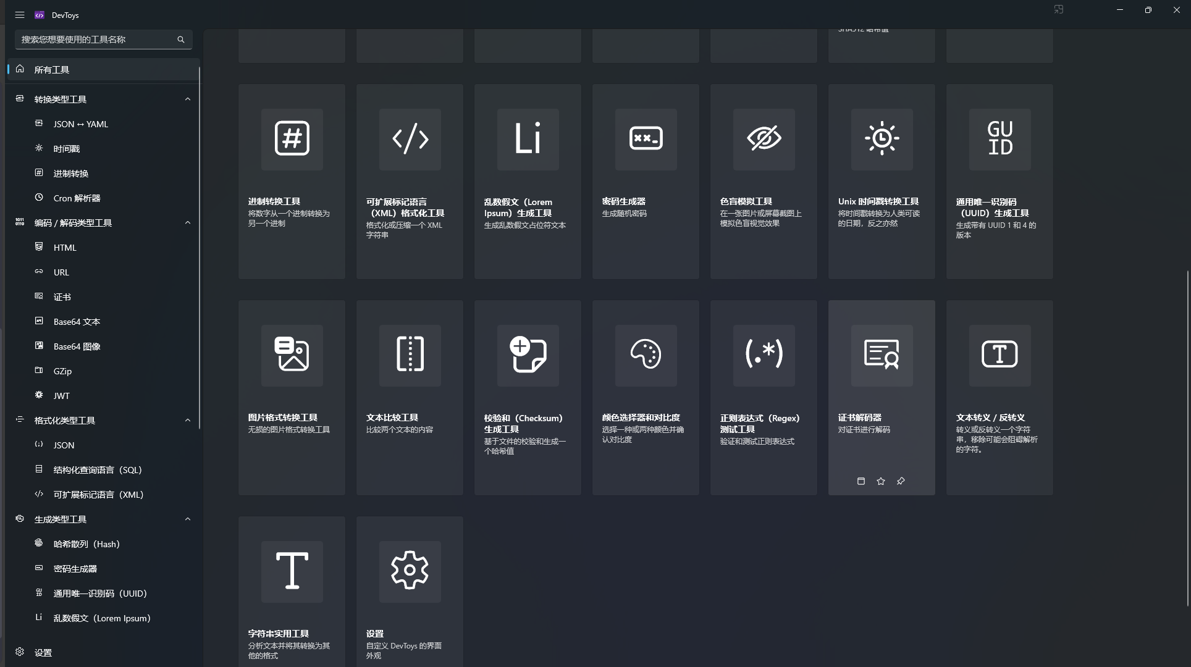This screenshot has width=1191, height=667.
Task: Open 证书 item in the sidebar
Action: coord(103,297)
